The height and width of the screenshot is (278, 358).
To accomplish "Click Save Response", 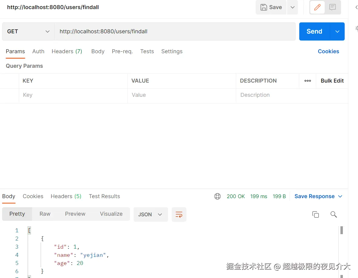I will pyautogui.click(x=314, y=196).
